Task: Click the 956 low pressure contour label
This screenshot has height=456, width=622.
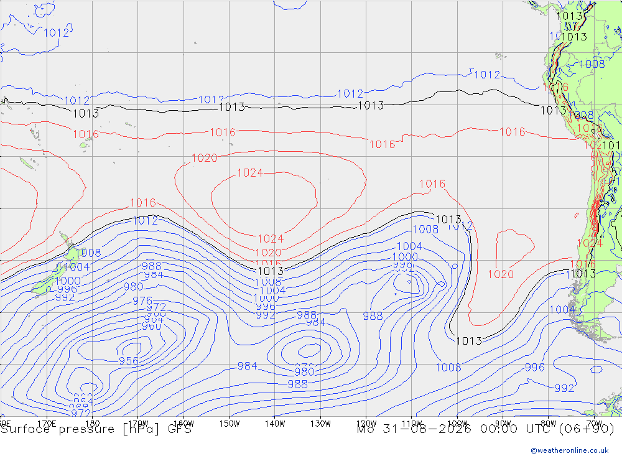Action: [129, 361]
